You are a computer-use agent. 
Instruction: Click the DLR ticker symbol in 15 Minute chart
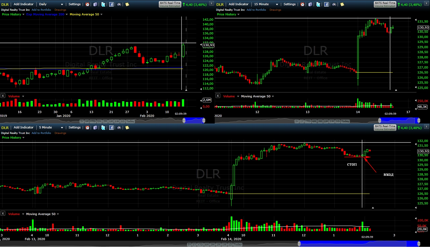tap(220, 4)
